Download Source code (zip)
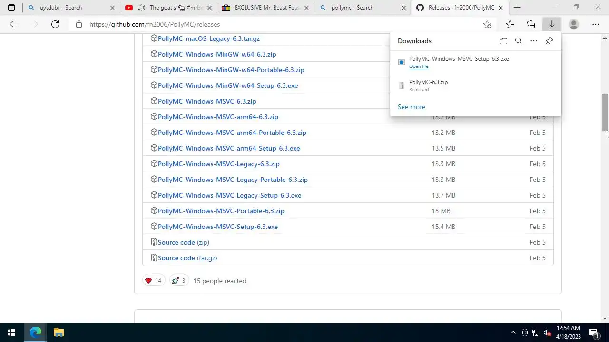 click(x=184, y=242)
